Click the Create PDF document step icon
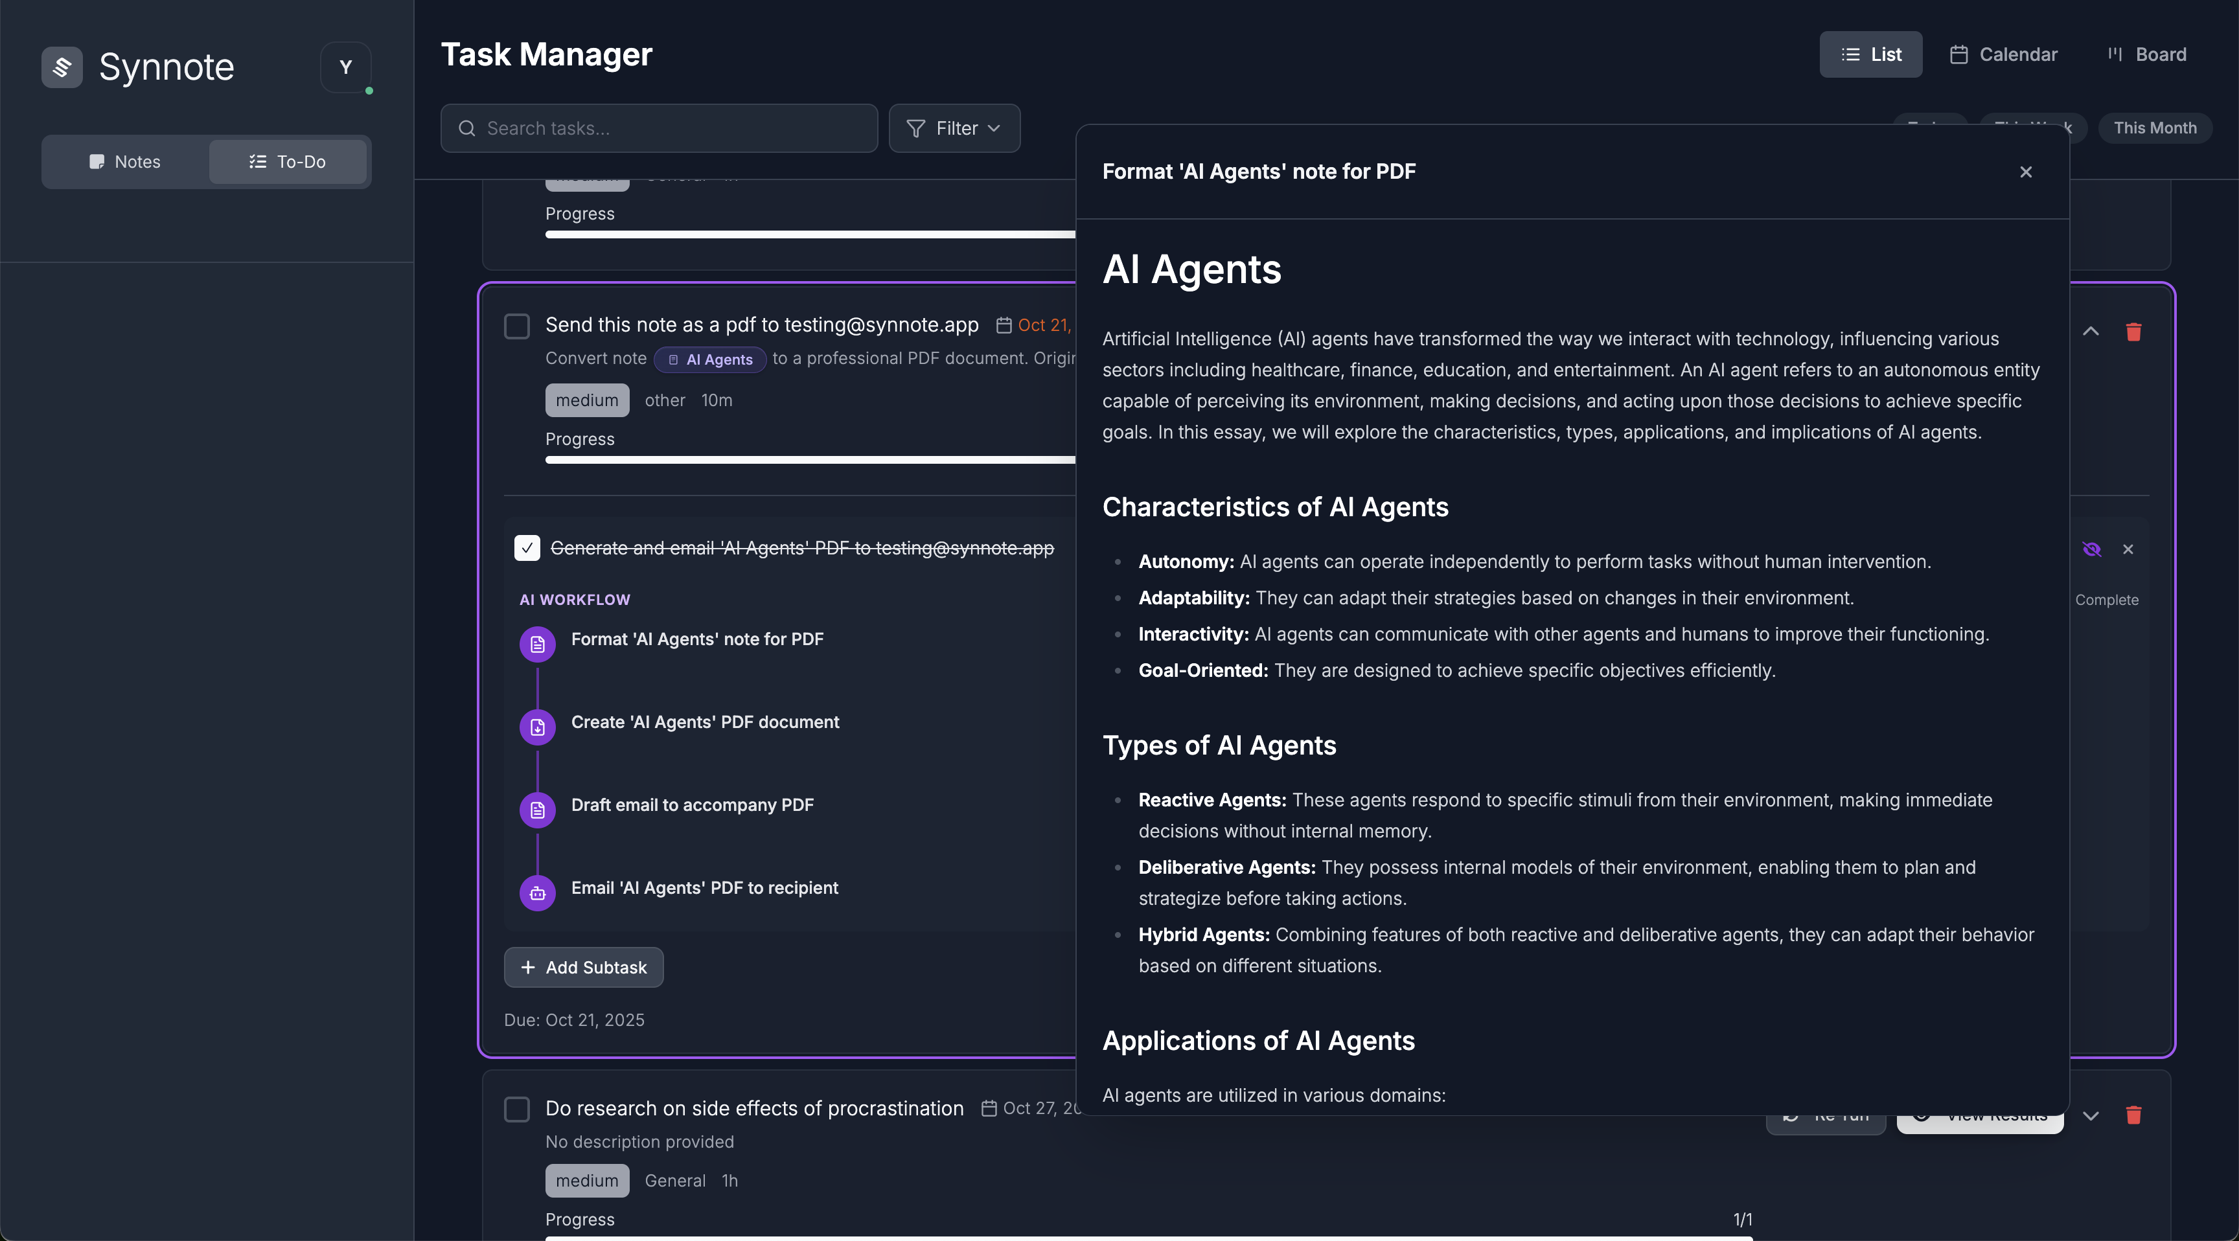The width and height of the screenshot is (2239, 1241). pos(537,727)
